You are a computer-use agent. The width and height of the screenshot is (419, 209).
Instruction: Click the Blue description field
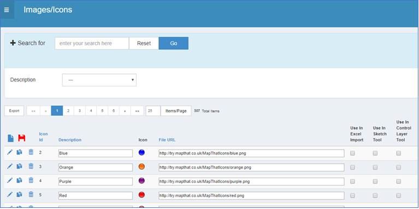tap(96, 153)
